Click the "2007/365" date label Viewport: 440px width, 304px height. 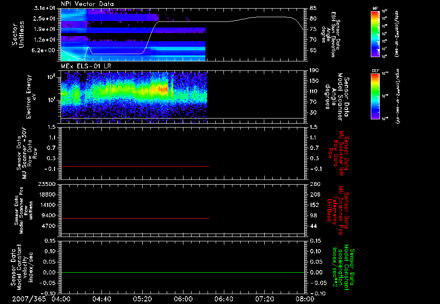29,299
